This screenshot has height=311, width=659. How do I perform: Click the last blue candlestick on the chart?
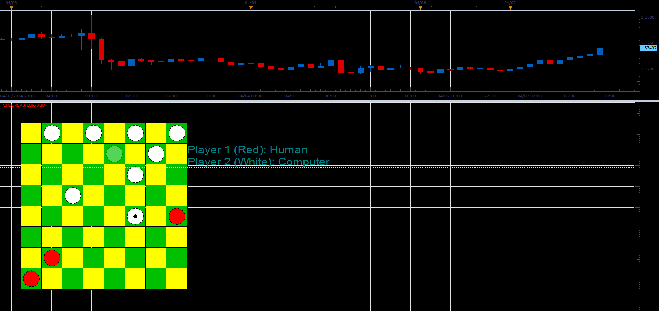pyautogui.click(x=600, y=51)
